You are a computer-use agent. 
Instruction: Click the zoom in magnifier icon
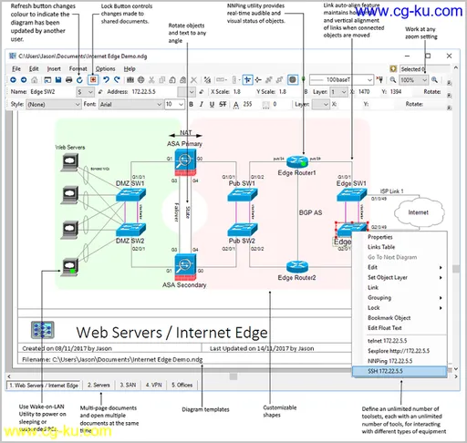pos(434,80)
